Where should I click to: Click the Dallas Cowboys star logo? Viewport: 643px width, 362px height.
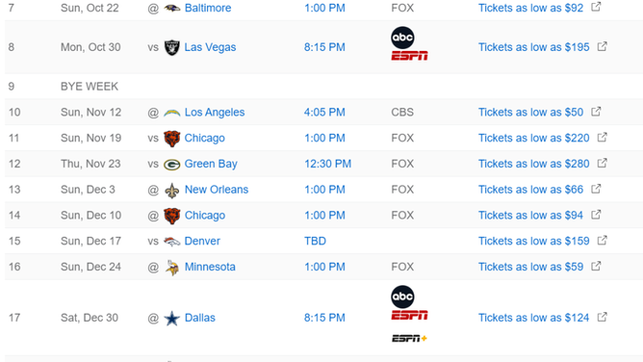click(x=172, y=318)
